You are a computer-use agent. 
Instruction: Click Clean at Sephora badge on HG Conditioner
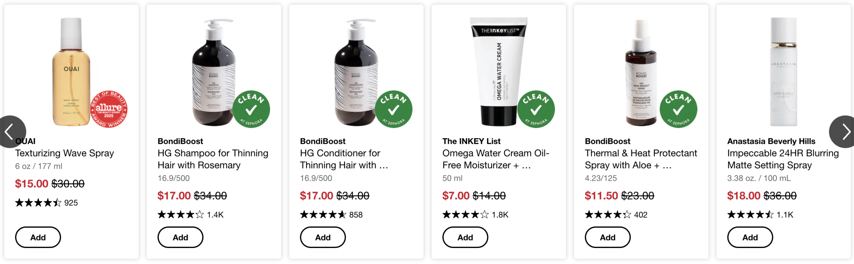394,109
